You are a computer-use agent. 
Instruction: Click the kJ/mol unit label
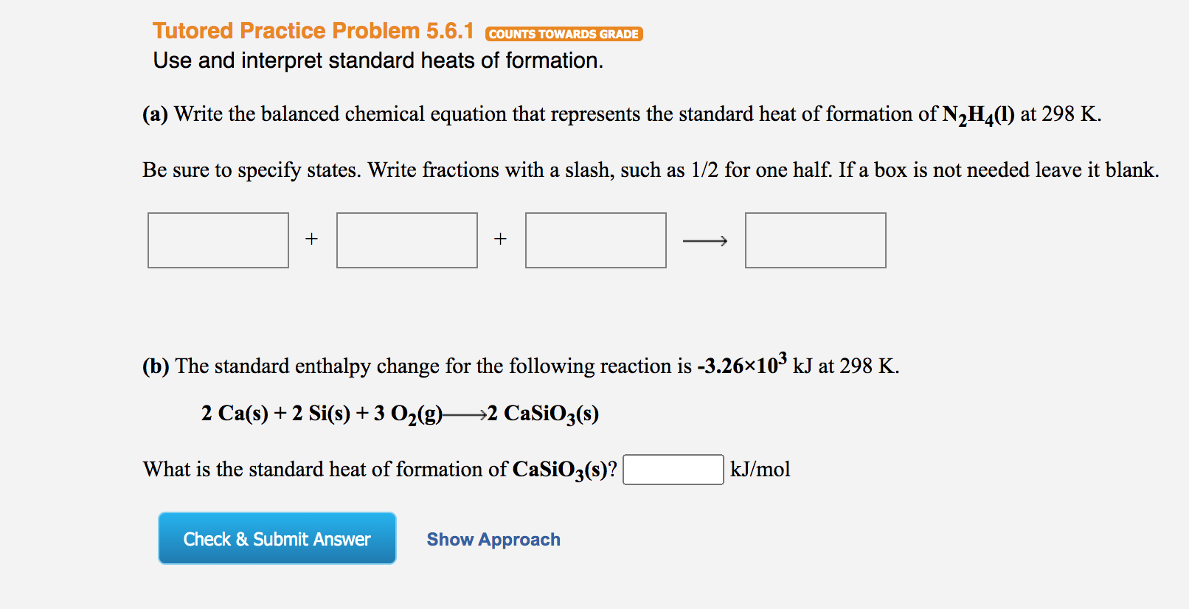pos(760,469)
